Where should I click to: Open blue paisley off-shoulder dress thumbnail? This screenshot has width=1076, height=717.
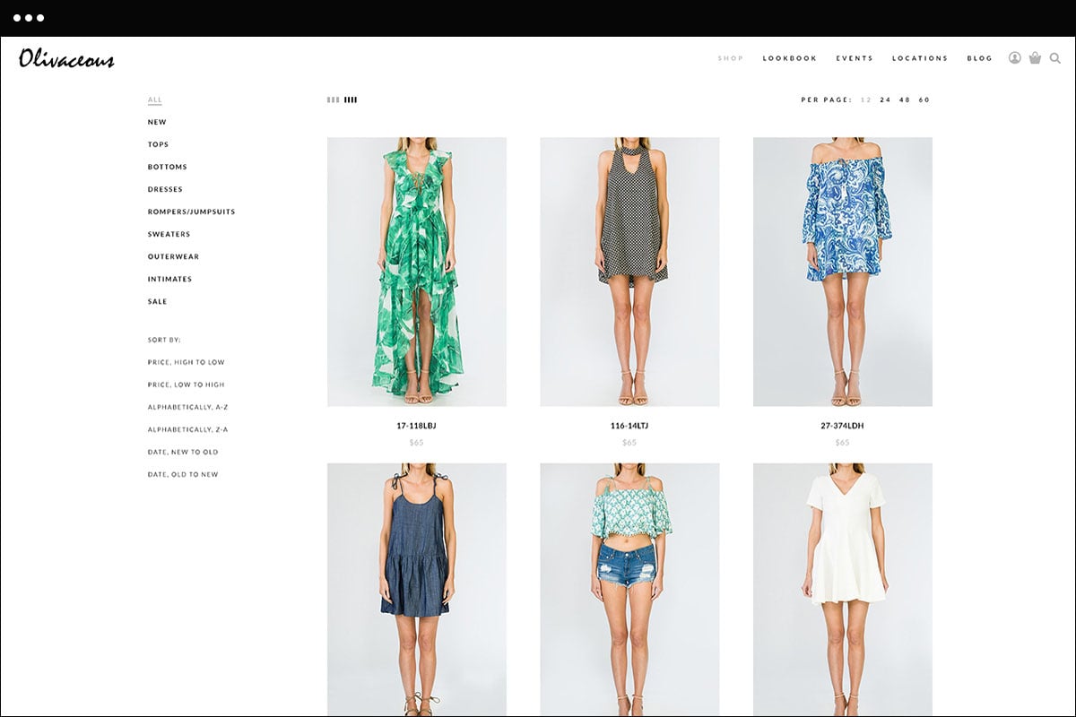[x=842, y=272]
